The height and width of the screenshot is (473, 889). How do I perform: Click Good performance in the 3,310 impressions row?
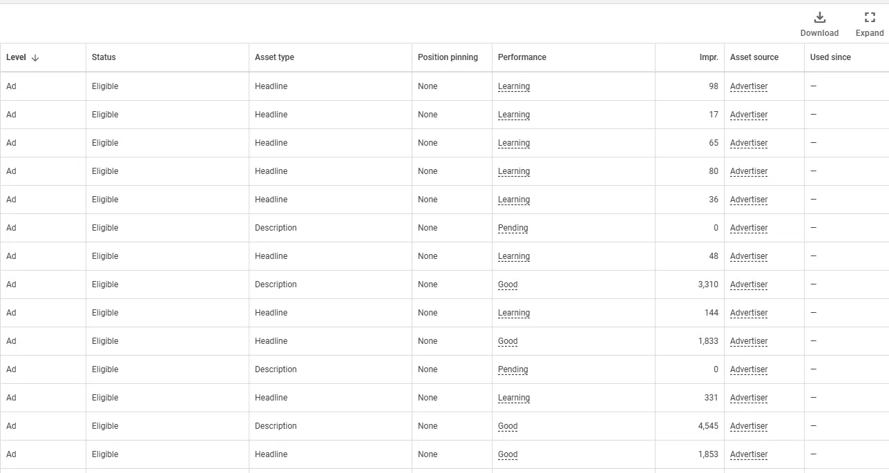(x=508, y=284)
